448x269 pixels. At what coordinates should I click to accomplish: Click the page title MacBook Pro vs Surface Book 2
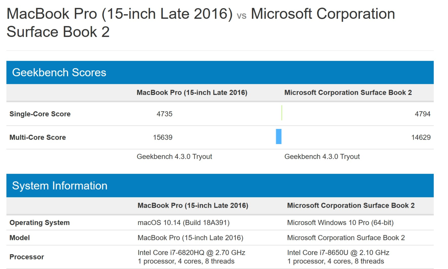coord(201,23)
